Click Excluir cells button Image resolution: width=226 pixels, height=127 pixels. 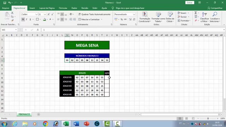(183, 17)
